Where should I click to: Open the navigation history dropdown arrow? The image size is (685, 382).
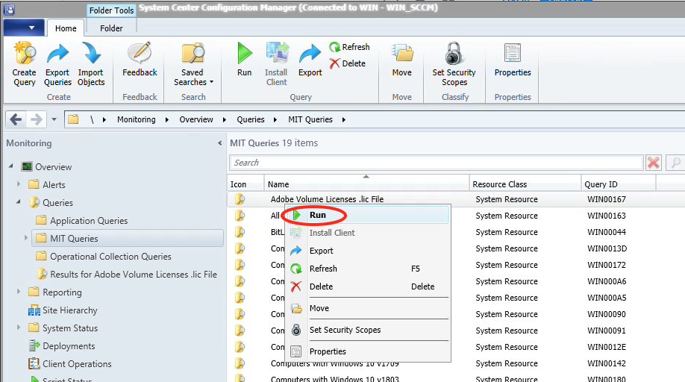point(54,119)
